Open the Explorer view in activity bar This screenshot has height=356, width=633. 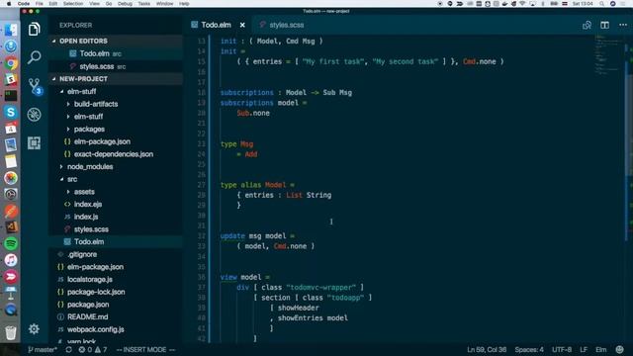coord(35,29)
